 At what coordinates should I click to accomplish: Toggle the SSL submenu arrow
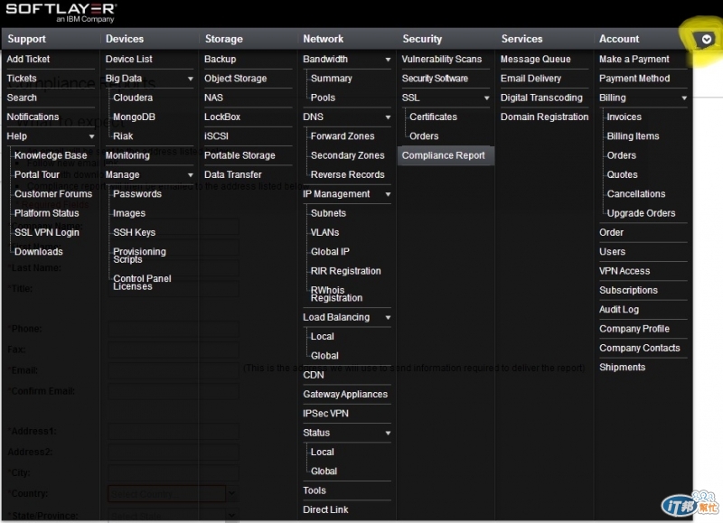(486, 98)
